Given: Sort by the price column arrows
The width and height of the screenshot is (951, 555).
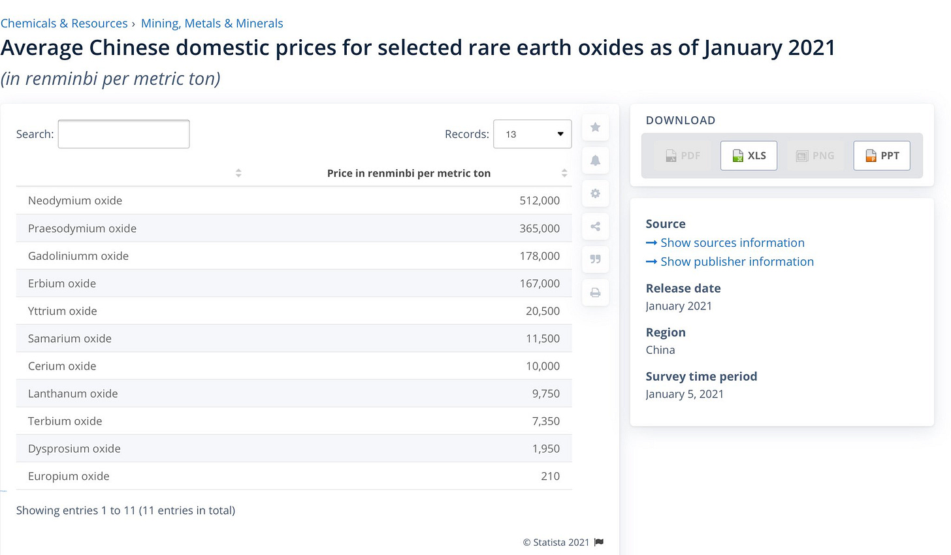Looking at the screenshot, I should coord(564,173).
